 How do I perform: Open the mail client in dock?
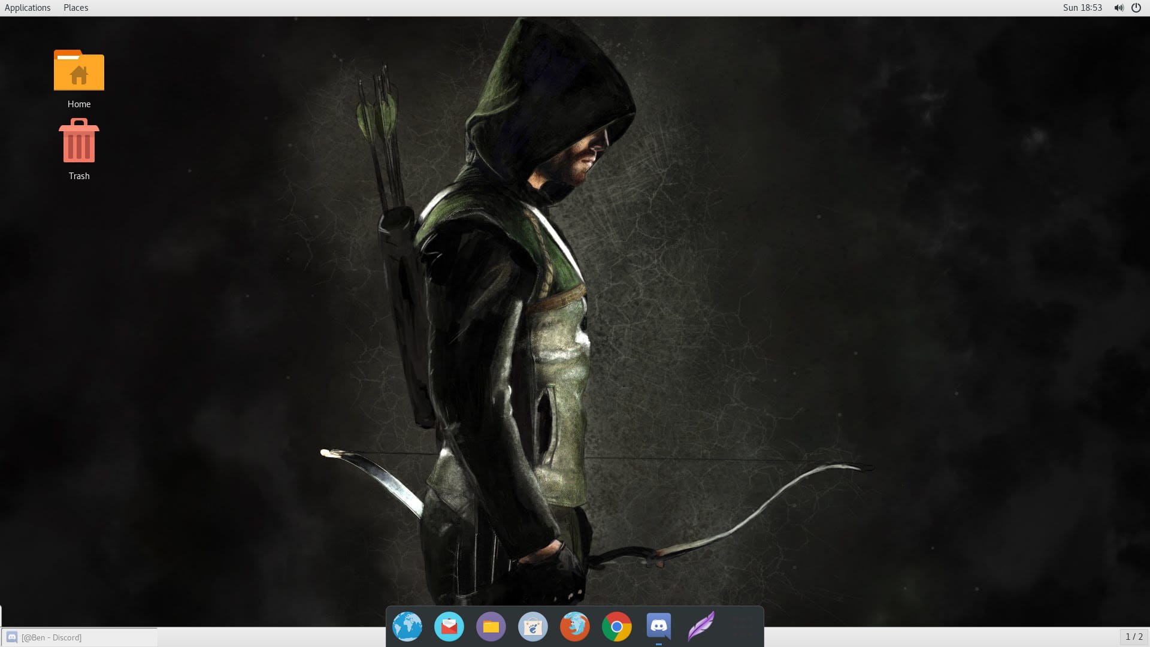point(449,627)
